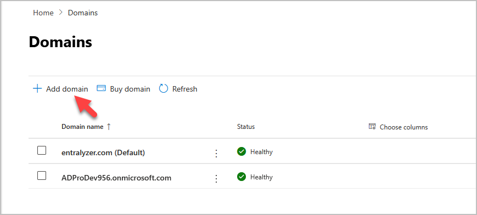The height and width of the screenshot is (215, 477).
Task: Click the Domains page heading
Action: 60,42
